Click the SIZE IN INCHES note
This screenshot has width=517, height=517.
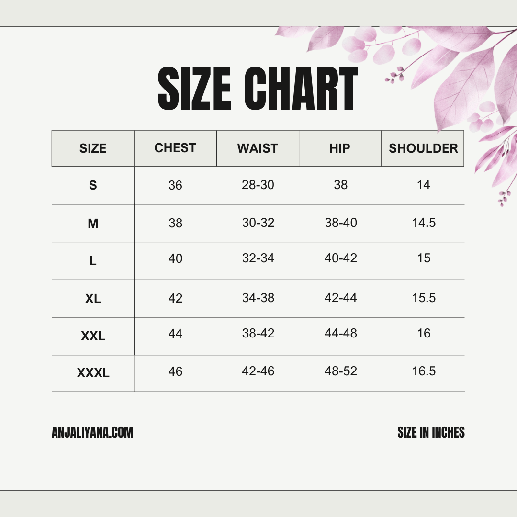tap(431, 433)
